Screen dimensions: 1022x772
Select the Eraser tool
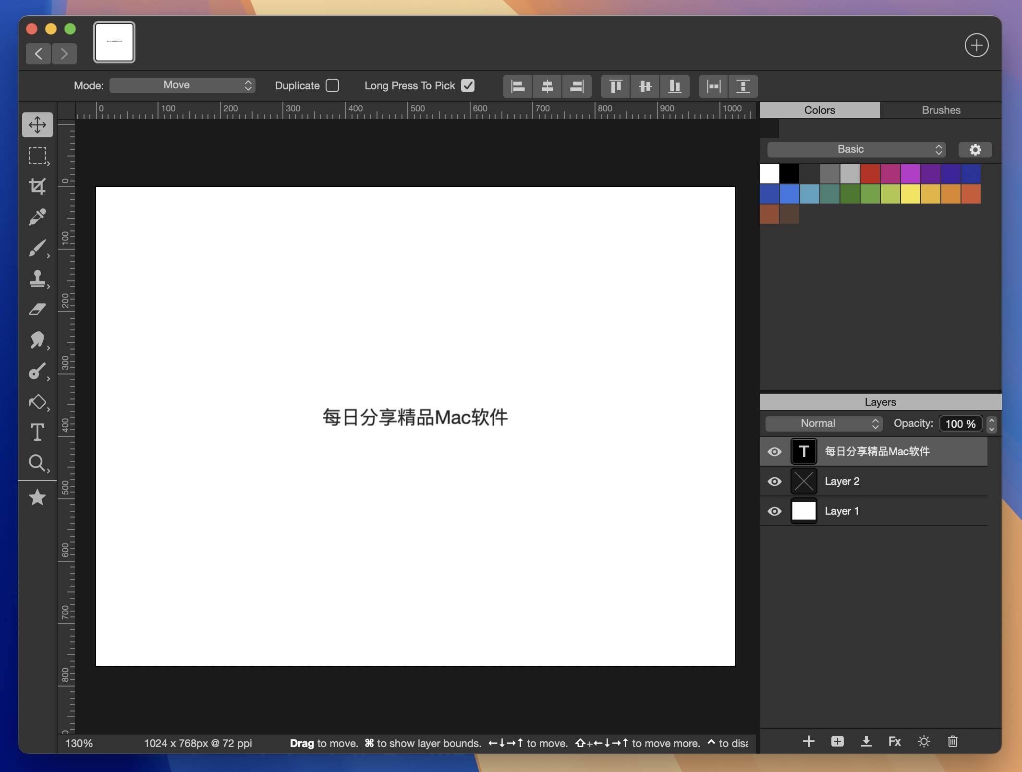(x=36, y=309)
